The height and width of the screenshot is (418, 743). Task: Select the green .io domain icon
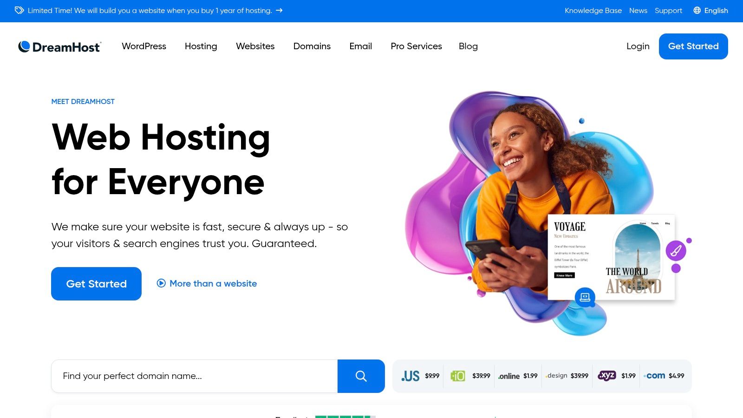coord(457,376)
